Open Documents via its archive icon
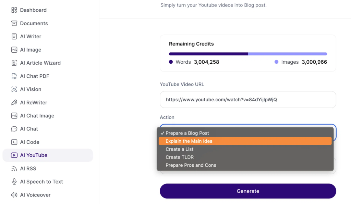This screenshot has width=351, height=204. tap(14, 23)
